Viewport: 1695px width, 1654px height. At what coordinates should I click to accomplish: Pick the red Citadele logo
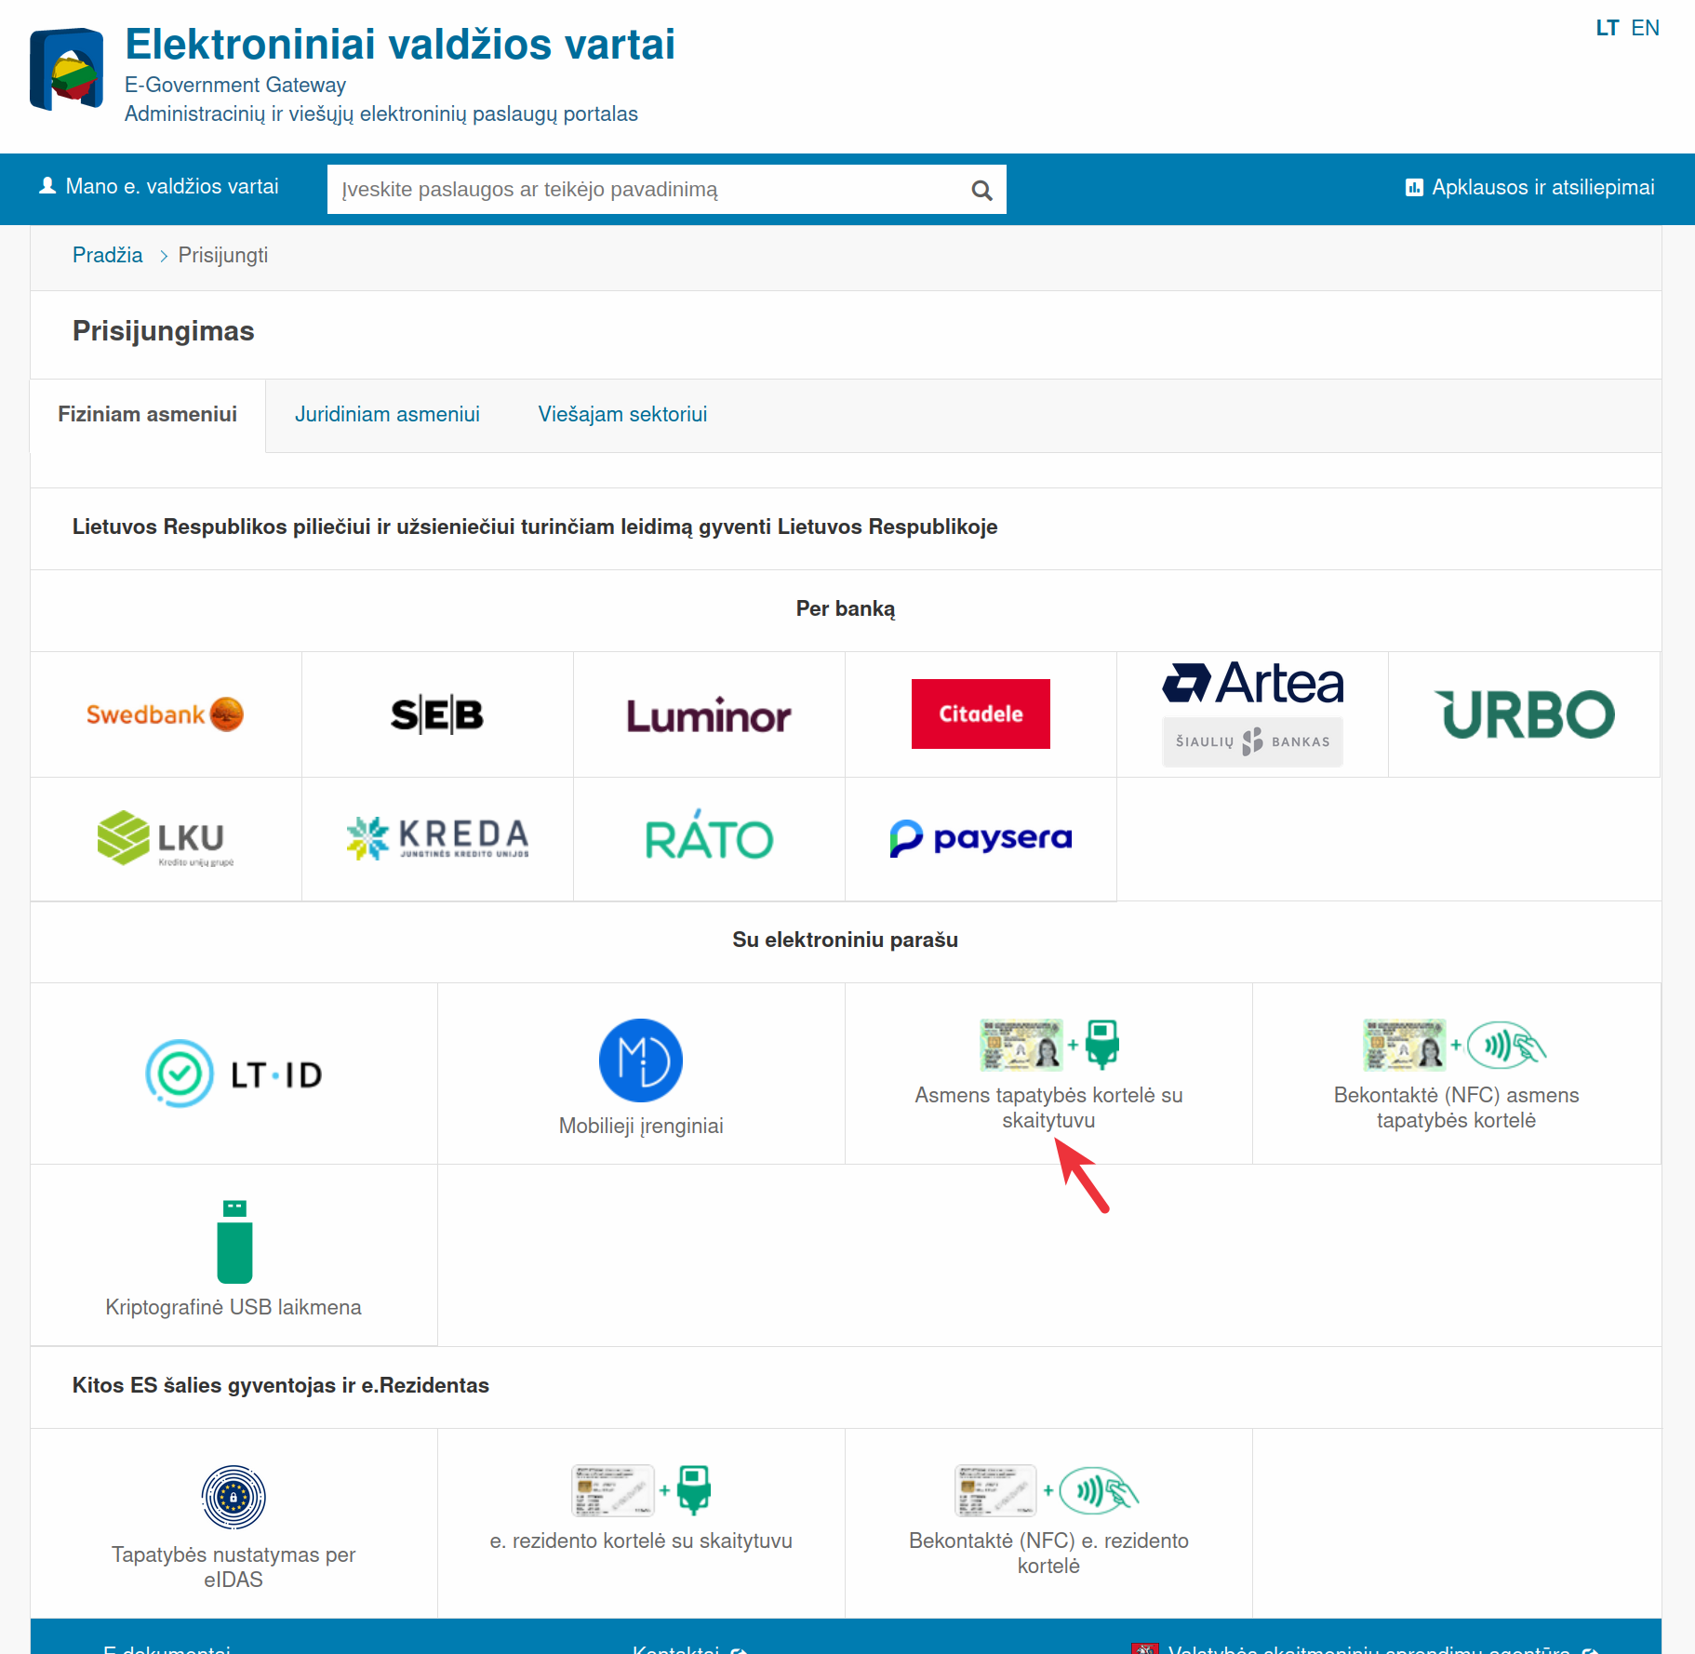coord(981,714)
